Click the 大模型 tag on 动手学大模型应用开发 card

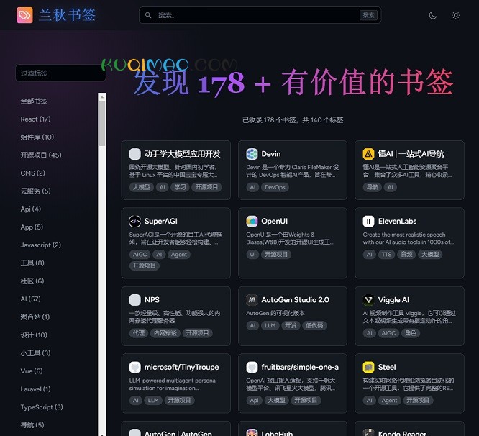(142, 187)
